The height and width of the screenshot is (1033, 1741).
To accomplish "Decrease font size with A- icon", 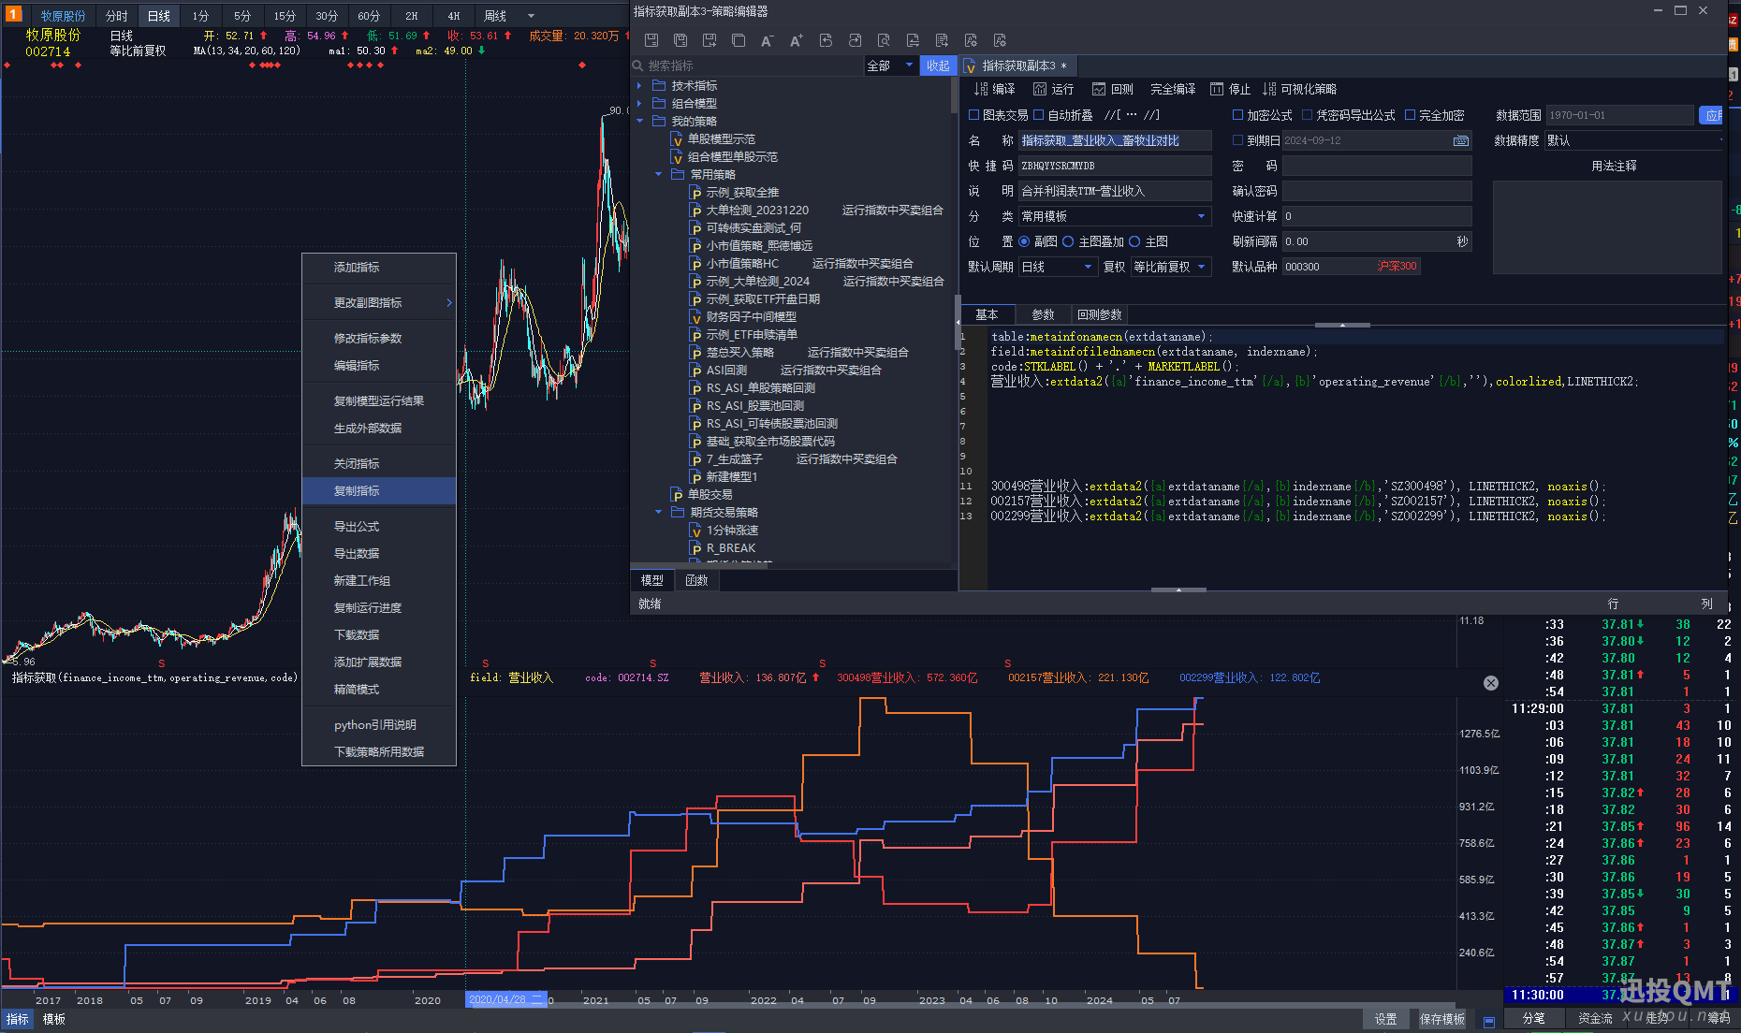I will coord(768,40).
